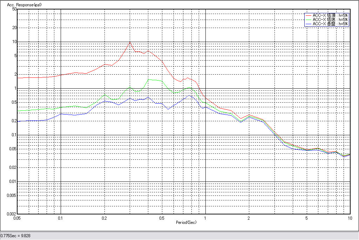
Task: Click the 0.5 tick label on the x-axis
Action: (x=162, y=218)
